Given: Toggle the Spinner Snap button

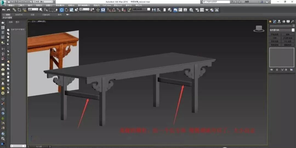Looking at the screenshot, I should pos(124,10).
